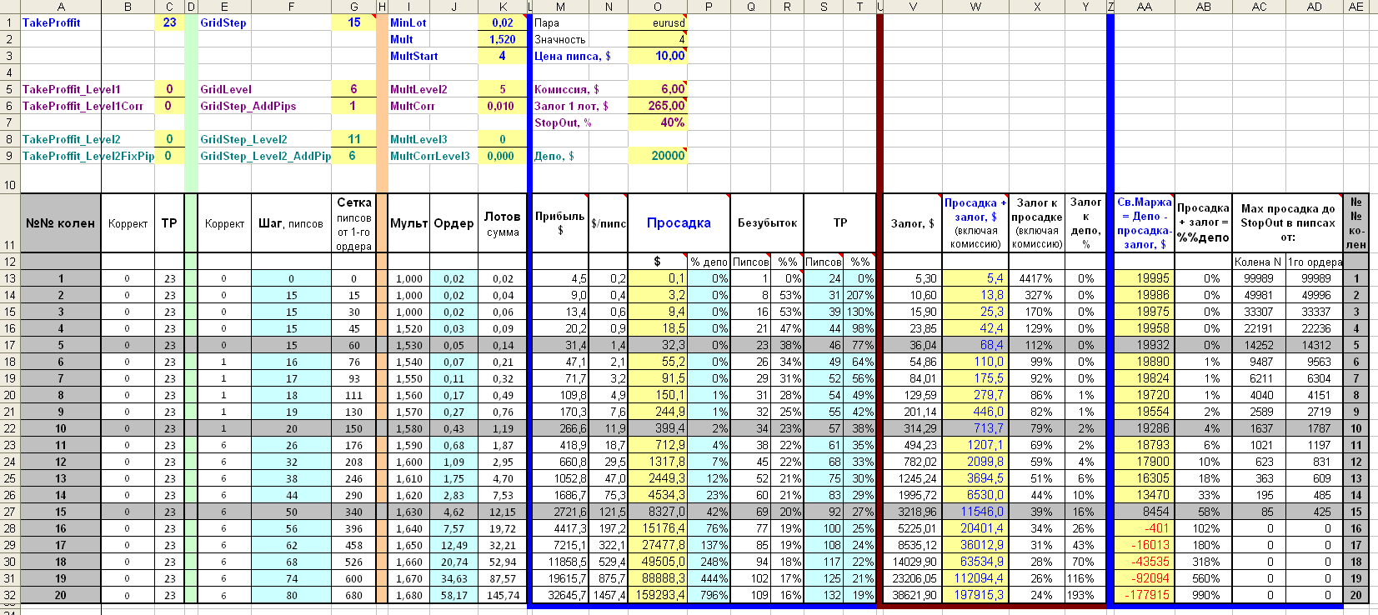Image resolution: width=1378 pixels, height=615 pixels.
Task: Select the Значность label cell
Action: [x=580, y=39]
